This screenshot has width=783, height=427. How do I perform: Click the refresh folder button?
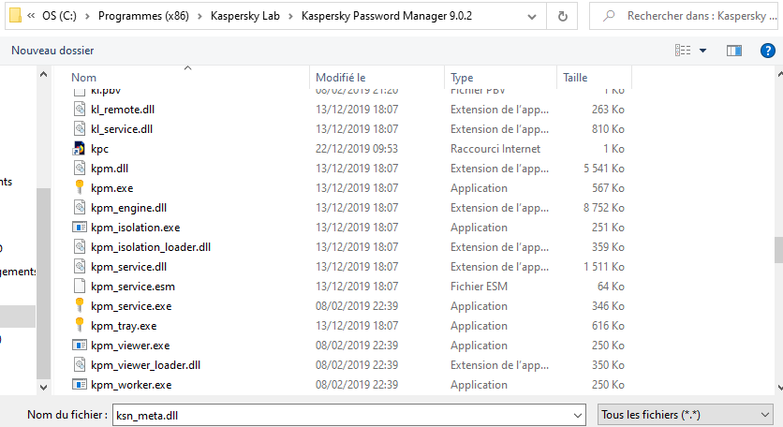(x=562, y=16)
